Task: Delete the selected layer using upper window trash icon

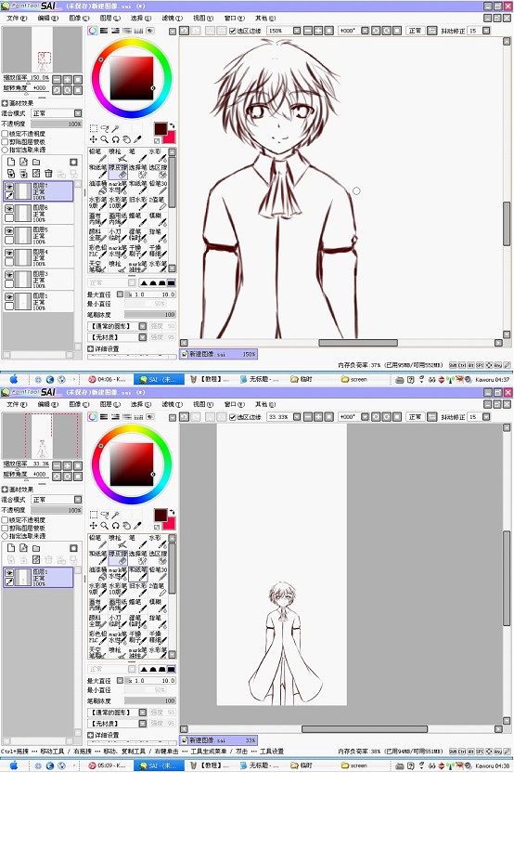Action: pos(48,174)
